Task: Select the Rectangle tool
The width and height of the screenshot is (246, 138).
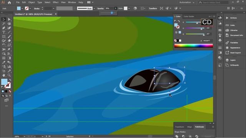Action: (x=4, y=37)
